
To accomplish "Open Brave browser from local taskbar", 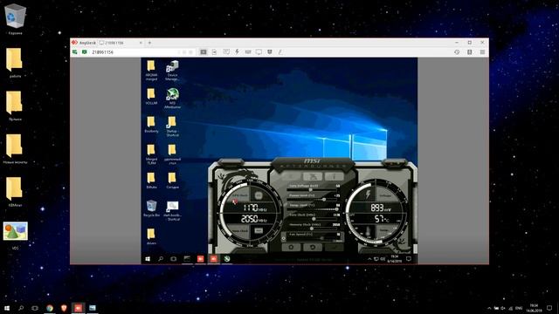I will [64, 308].
